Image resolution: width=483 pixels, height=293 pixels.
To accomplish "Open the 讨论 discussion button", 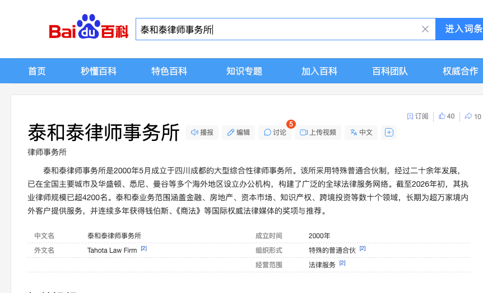I will coord(275,133).
